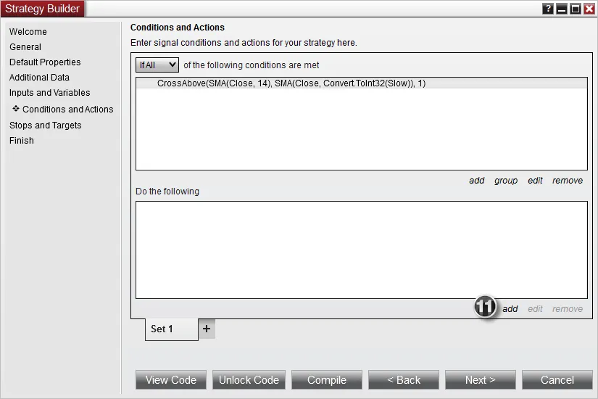Open the Strategy Builder help icon
Image resolution: width=598 pixels, height=399 pixels.
point(548,9)
